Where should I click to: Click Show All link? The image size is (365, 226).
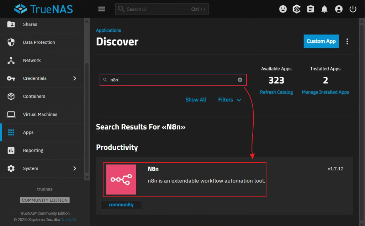coord(196,100)
